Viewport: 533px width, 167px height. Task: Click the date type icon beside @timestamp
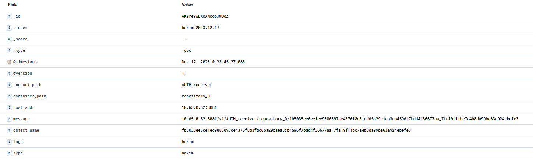9,62
